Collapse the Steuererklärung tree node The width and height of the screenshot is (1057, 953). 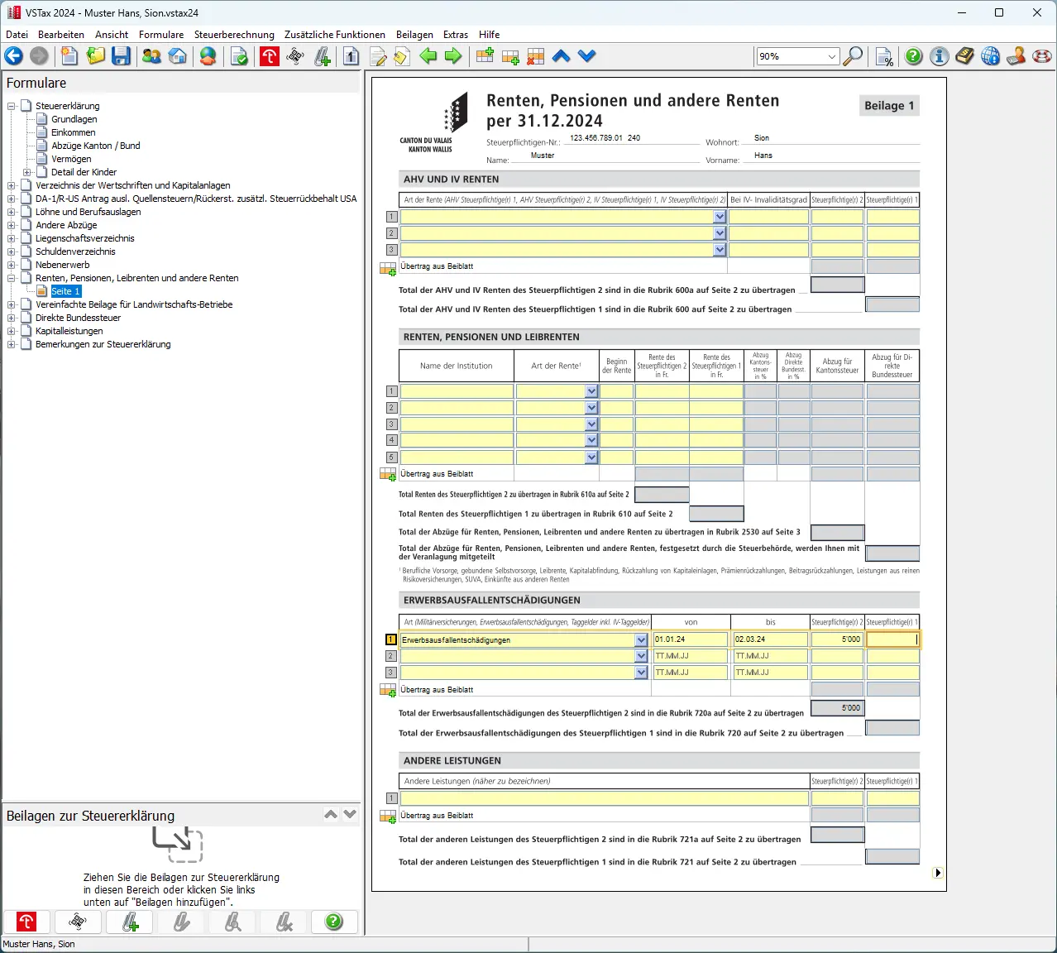12,106
